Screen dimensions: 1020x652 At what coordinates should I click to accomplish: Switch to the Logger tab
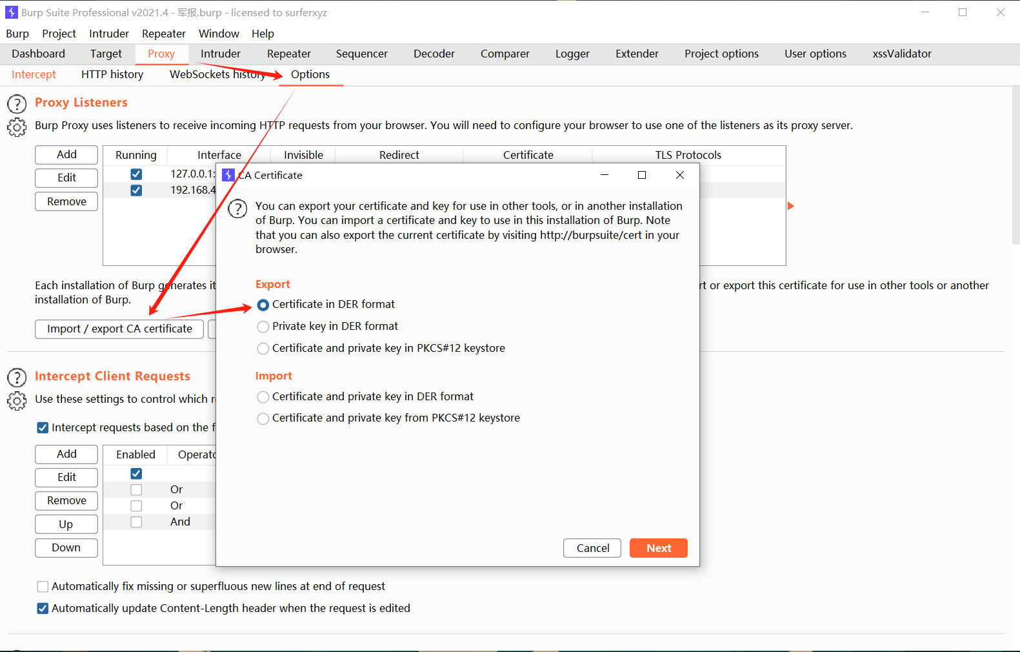(572, 54)
